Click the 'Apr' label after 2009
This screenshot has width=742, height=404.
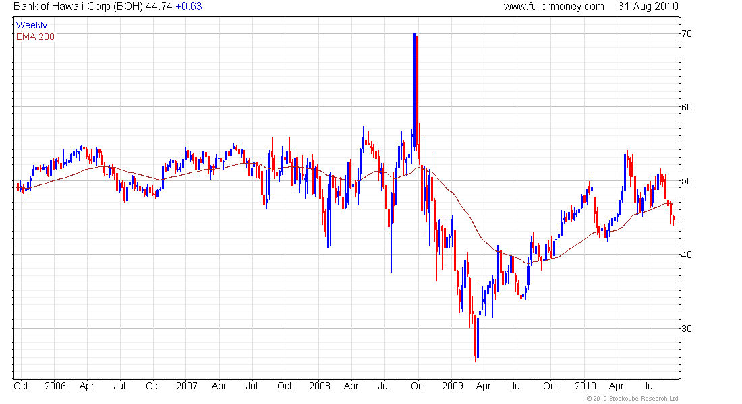[x=484, y=386]
